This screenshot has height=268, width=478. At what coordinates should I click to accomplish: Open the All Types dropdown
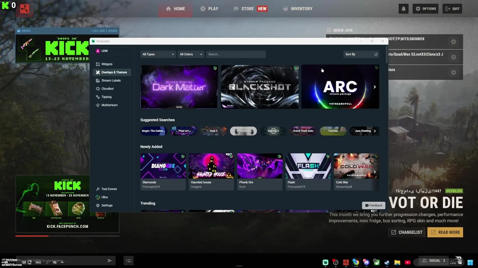[158, 54]
